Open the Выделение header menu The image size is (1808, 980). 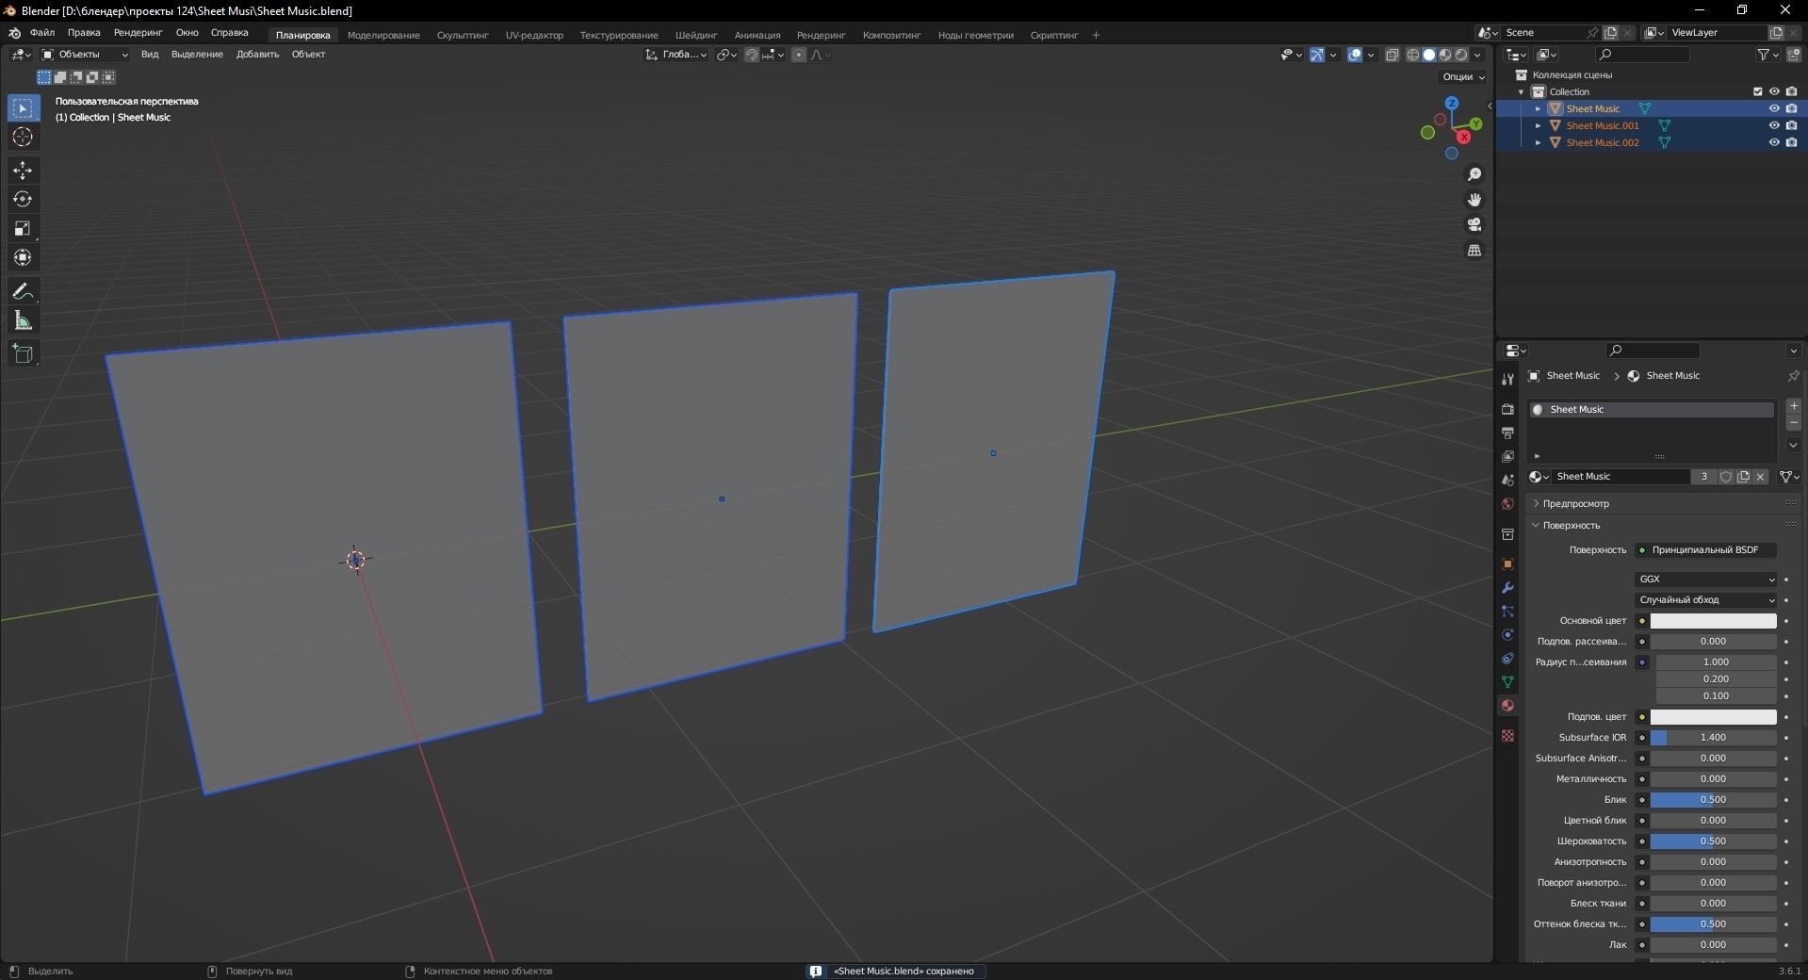click(197, 55)
